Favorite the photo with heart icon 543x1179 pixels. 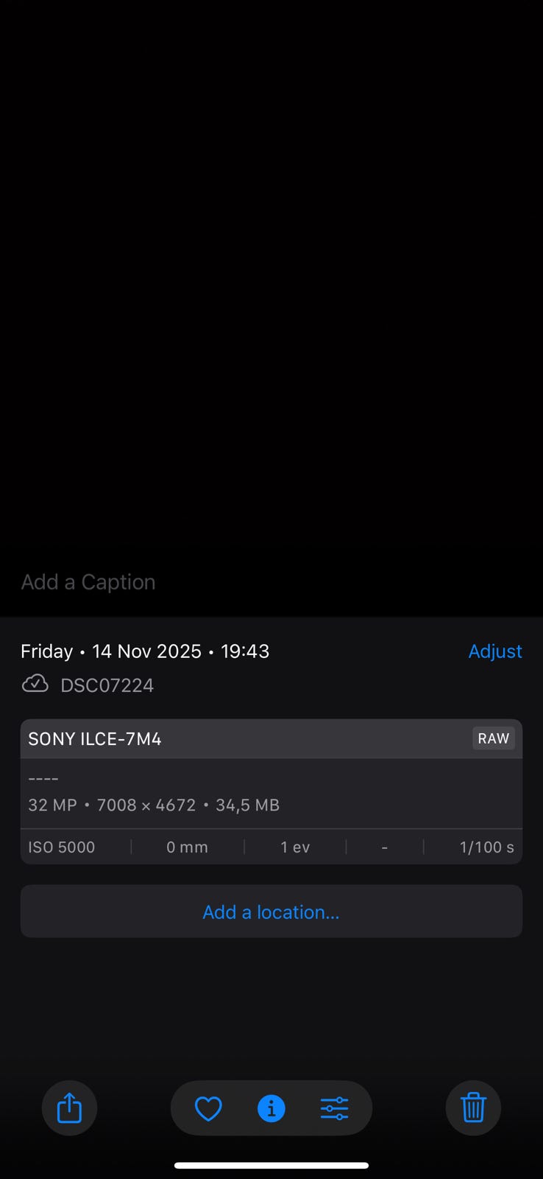208,1108
